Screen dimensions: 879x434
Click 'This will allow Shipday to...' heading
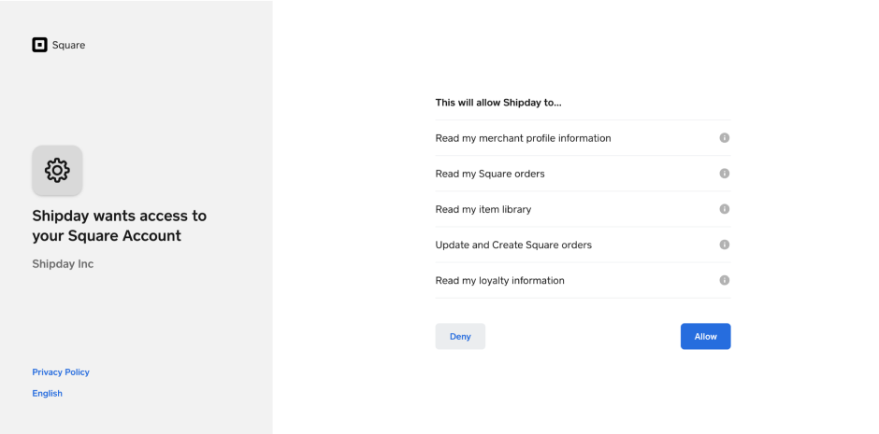(498, 103)
